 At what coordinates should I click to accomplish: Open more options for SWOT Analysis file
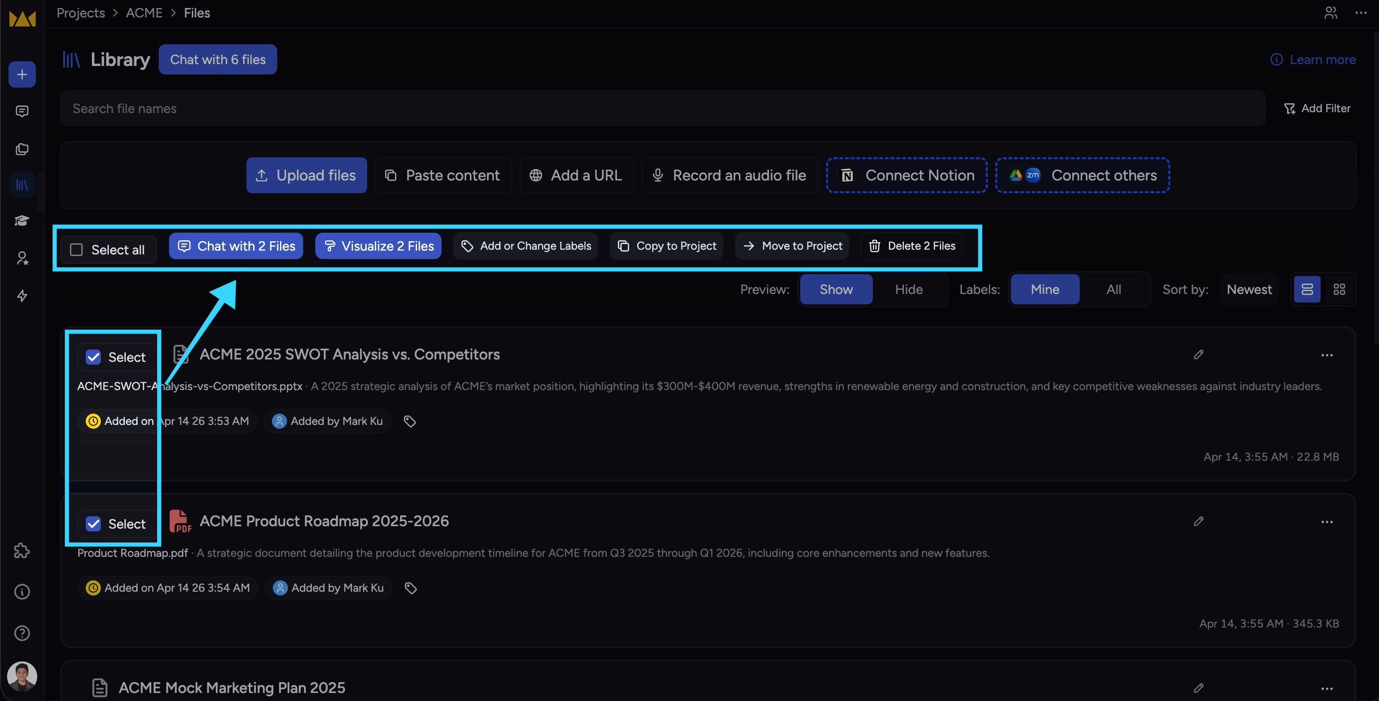point(1327,355)
